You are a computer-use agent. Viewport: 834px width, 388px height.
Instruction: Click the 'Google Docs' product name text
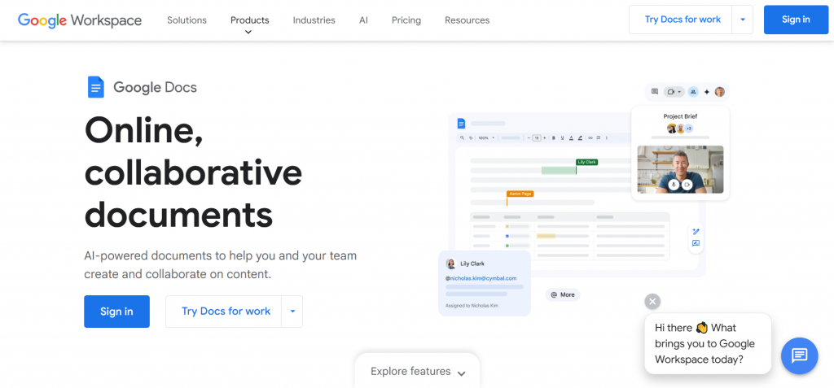pos(156,87)
